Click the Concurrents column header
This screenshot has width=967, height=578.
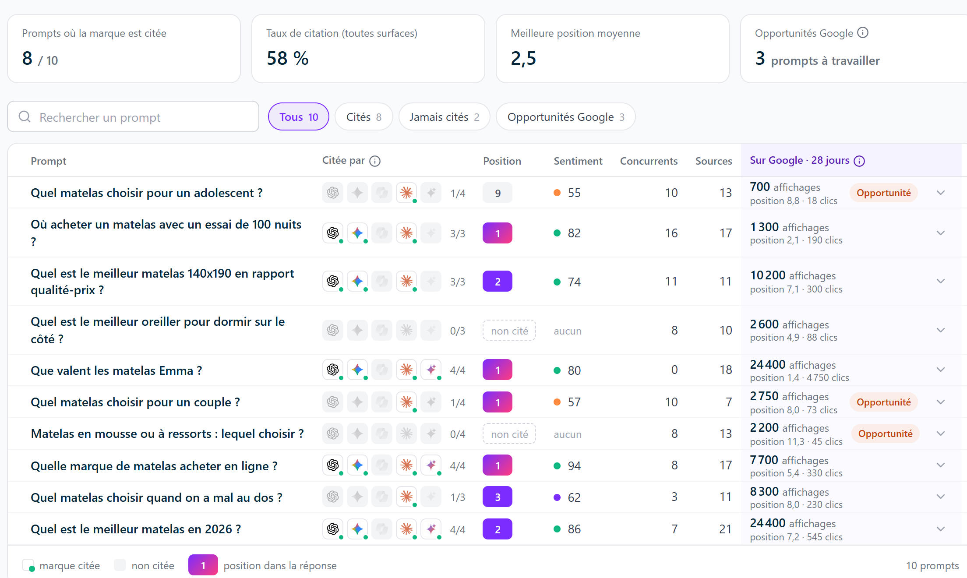(649, 161)
